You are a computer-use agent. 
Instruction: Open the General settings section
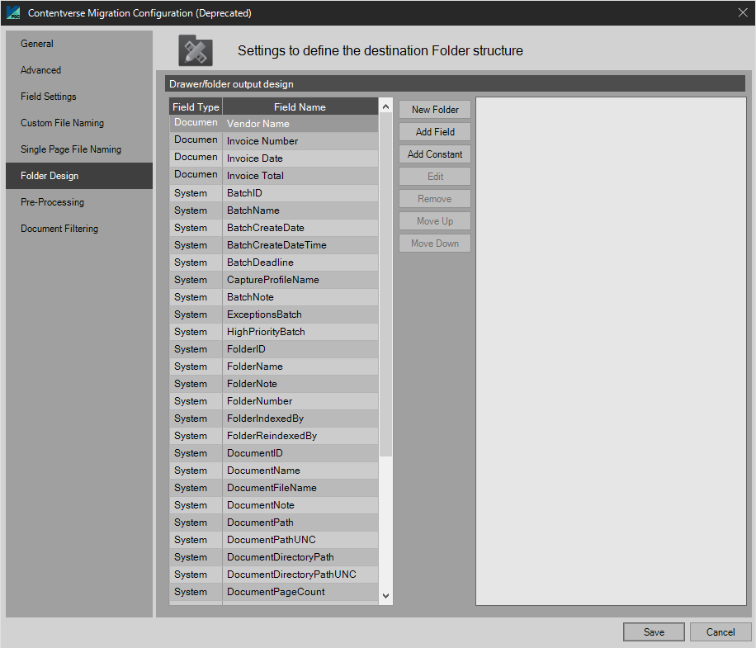click(x=79, y=44)
